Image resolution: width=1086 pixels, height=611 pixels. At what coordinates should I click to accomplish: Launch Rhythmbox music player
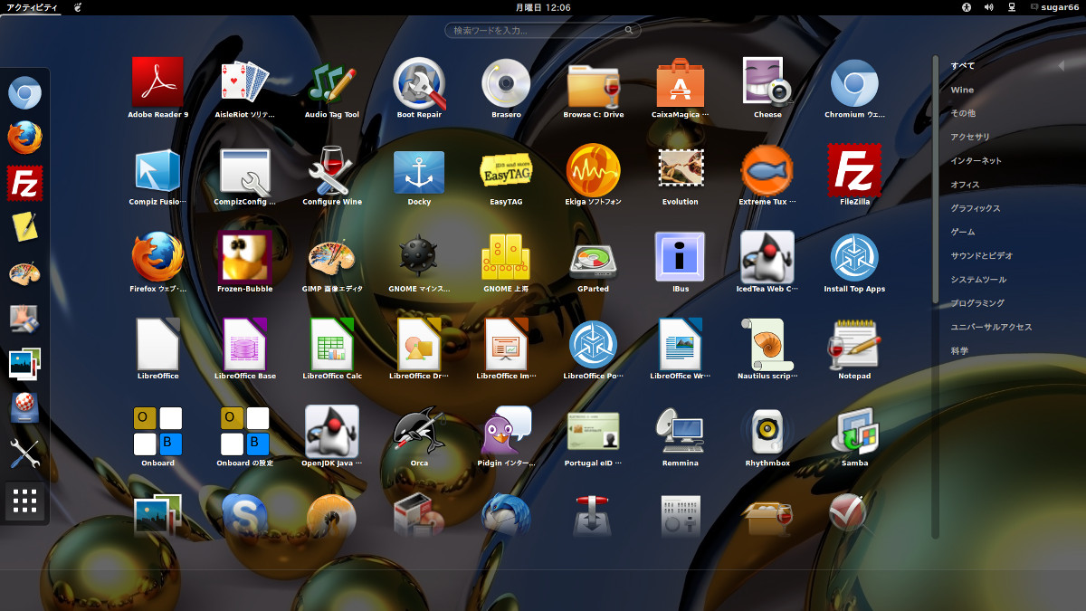pyautogui.click(x=767, y=430)
